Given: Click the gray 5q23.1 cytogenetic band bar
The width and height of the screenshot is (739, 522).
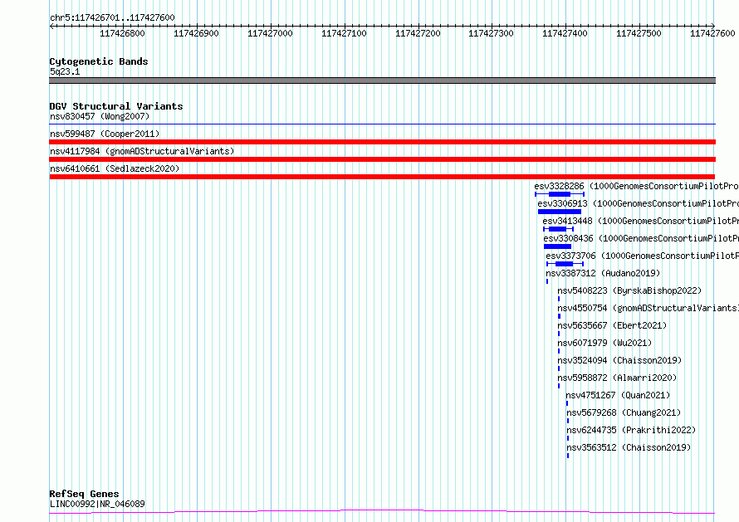Looking at the screenshot, I should [x=382, y=80].
